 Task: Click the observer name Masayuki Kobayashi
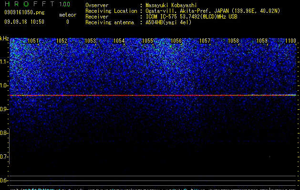point(171,5)
